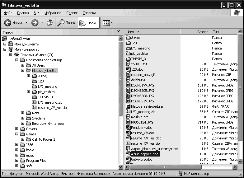This screenshot has width=244, height=178.
Task: Click the Views grid icon in toolbar
Action: click(106, 23)
